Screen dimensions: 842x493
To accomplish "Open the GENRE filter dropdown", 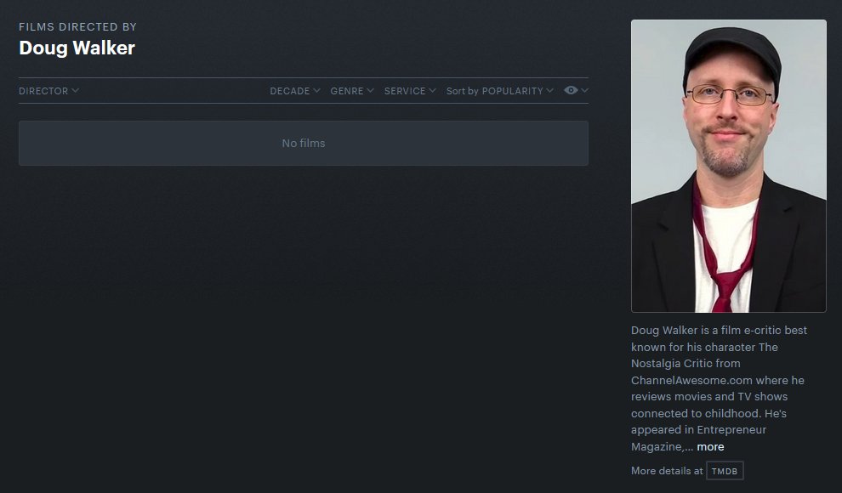I will 352,91.
